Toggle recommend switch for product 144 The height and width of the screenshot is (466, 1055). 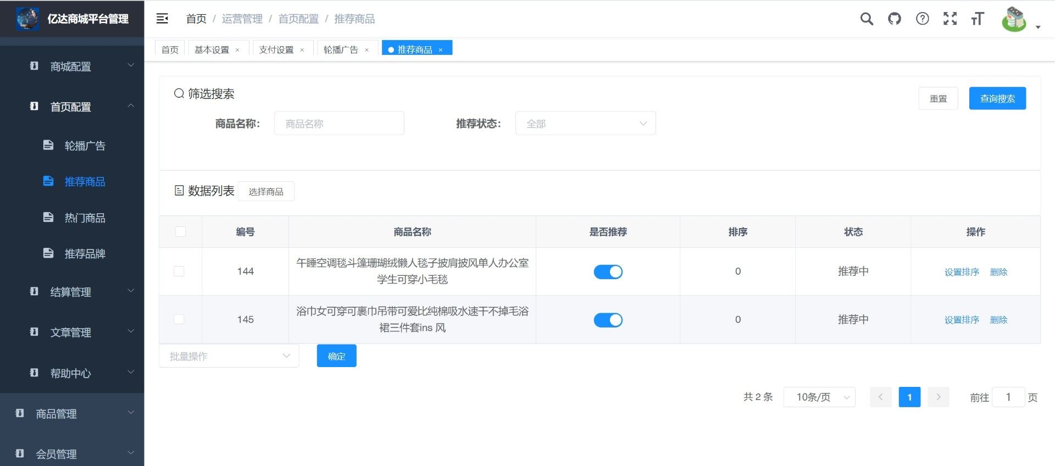coord(608,272)
